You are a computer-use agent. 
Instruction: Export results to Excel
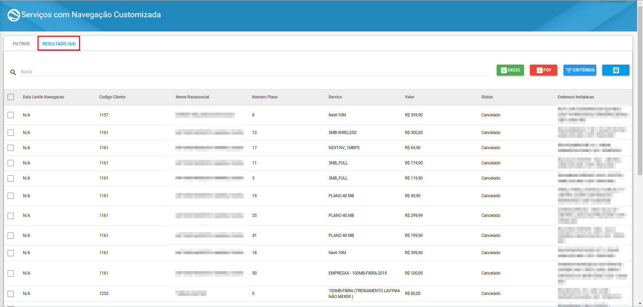click(x=510, y=70)
